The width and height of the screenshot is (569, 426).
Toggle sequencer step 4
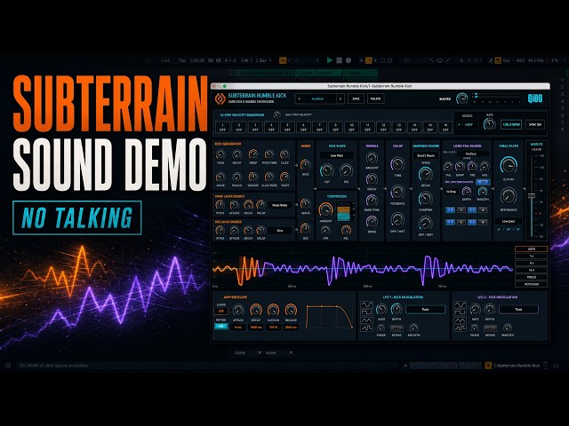pyautogui.click(x=271, y=127)
